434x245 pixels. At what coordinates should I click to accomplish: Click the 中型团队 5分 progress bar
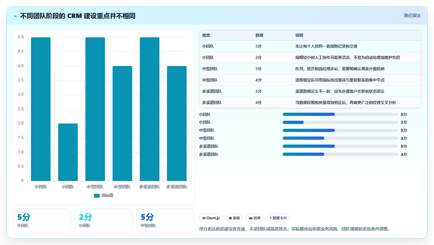[340, 130]
